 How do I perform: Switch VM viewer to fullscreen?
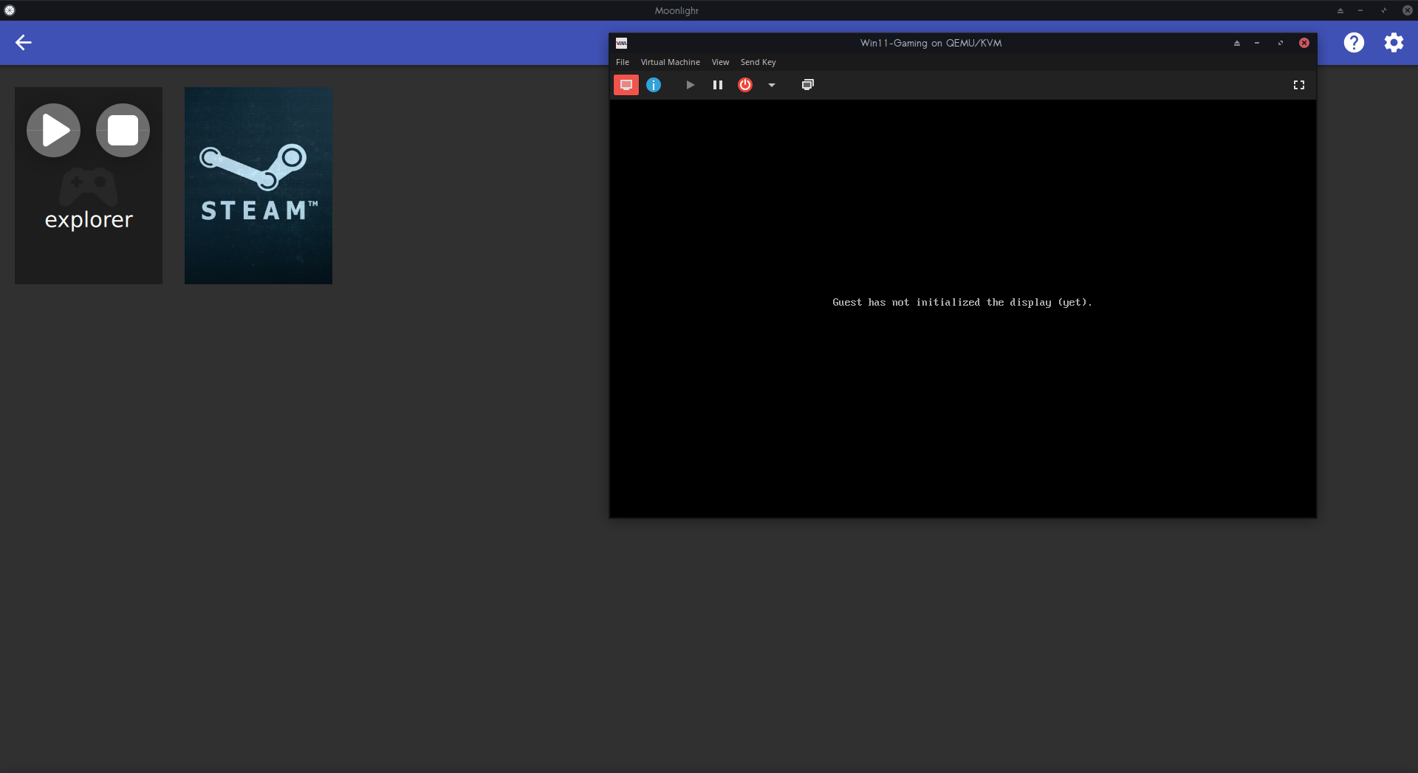[x=1298, y=85]
